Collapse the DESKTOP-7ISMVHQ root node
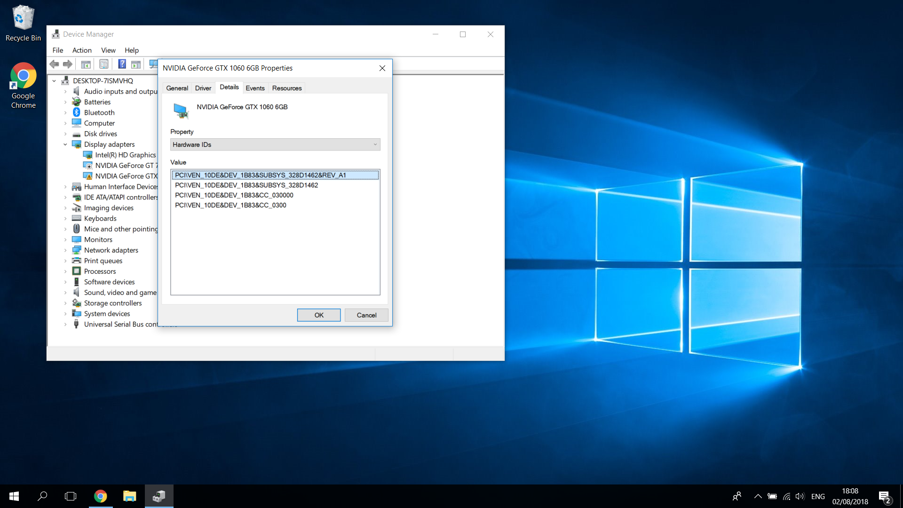Viewport: 903px width, 508px height. 54,81
